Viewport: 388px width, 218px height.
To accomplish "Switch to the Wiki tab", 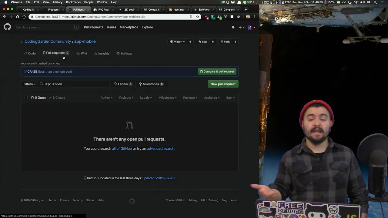I will tap(82, 53).
